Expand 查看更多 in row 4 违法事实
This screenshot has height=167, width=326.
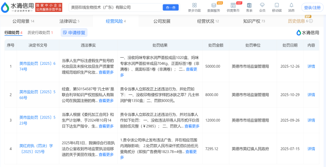point(106,155)
